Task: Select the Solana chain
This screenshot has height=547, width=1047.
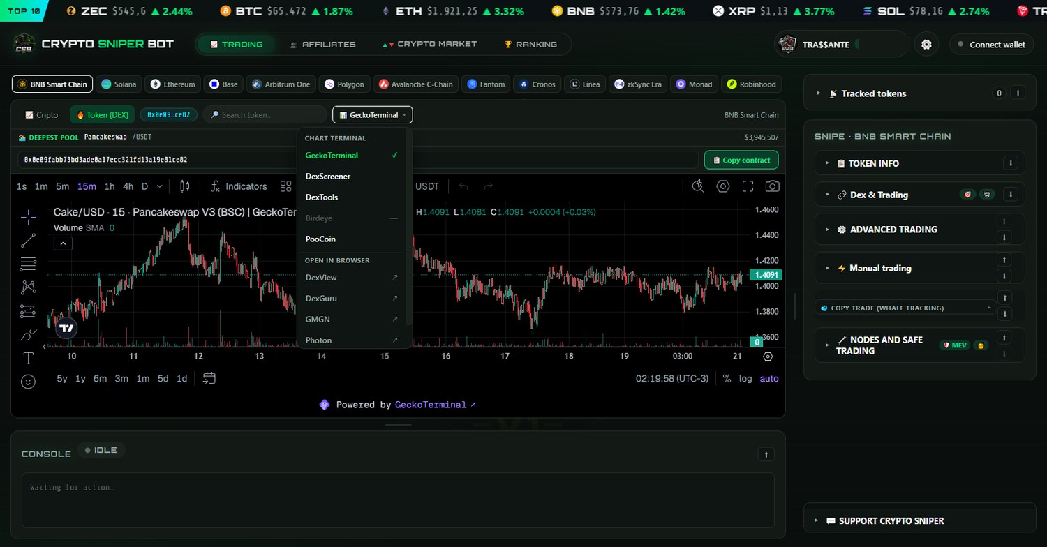Action: (119, 84)
